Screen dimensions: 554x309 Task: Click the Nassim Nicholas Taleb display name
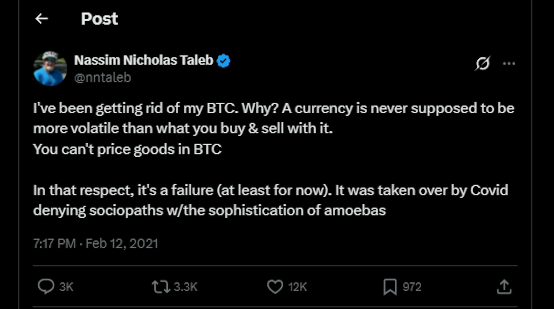(143, 61)
